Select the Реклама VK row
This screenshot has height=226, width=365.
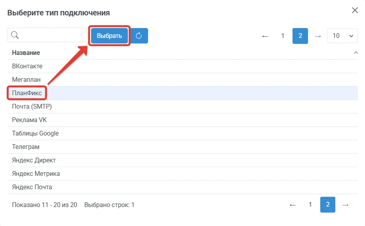pos(182,120)
